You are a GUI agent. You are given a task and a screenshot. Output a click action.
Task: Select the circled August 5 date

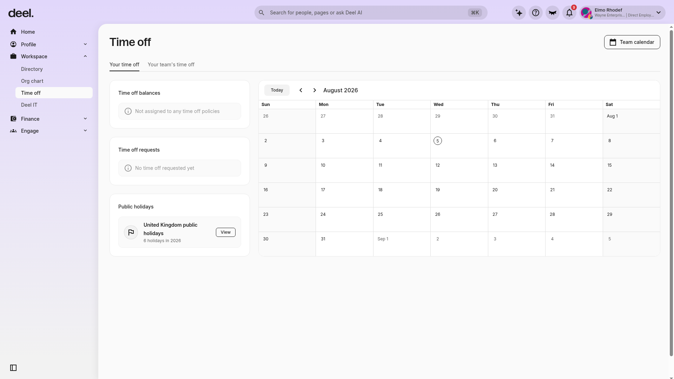click(438, 141)
